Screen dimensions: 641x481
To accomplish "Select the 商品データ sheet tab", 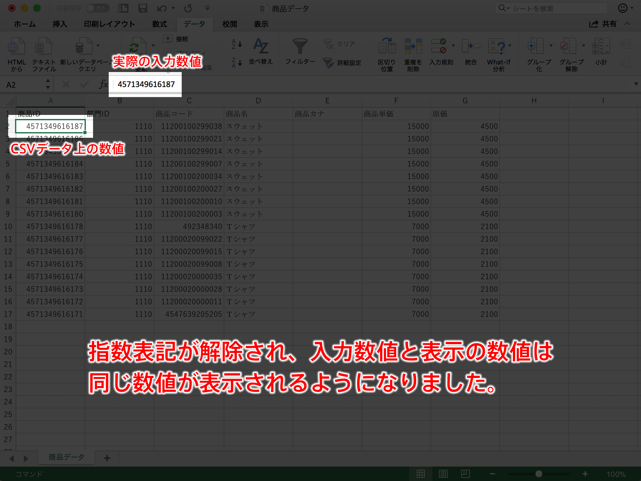I will 66,457.
